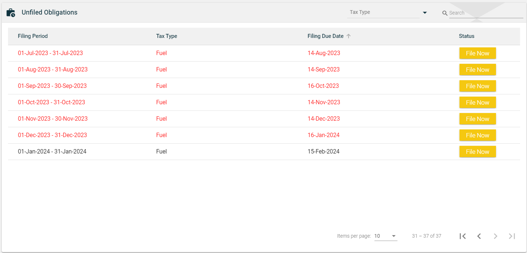The width and height of the screenshot is (527, 253).
Task: Go to first page of results
Action: tap(463, 236)
